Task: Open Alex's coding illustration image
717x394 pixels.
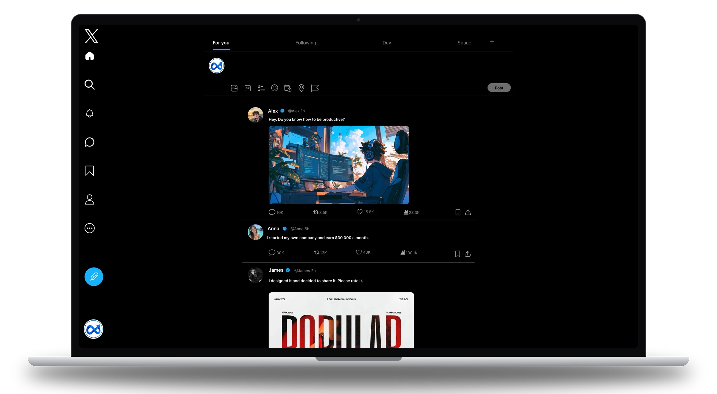Action: click(339, 165)
